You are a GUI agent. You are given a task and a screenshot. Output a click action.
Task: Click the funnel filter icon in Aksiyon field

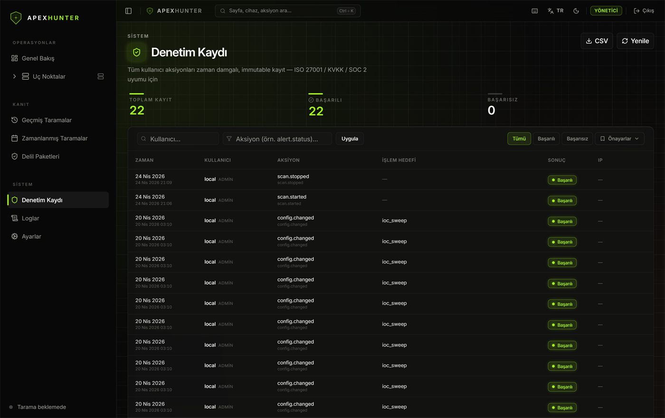click(229, 139)
